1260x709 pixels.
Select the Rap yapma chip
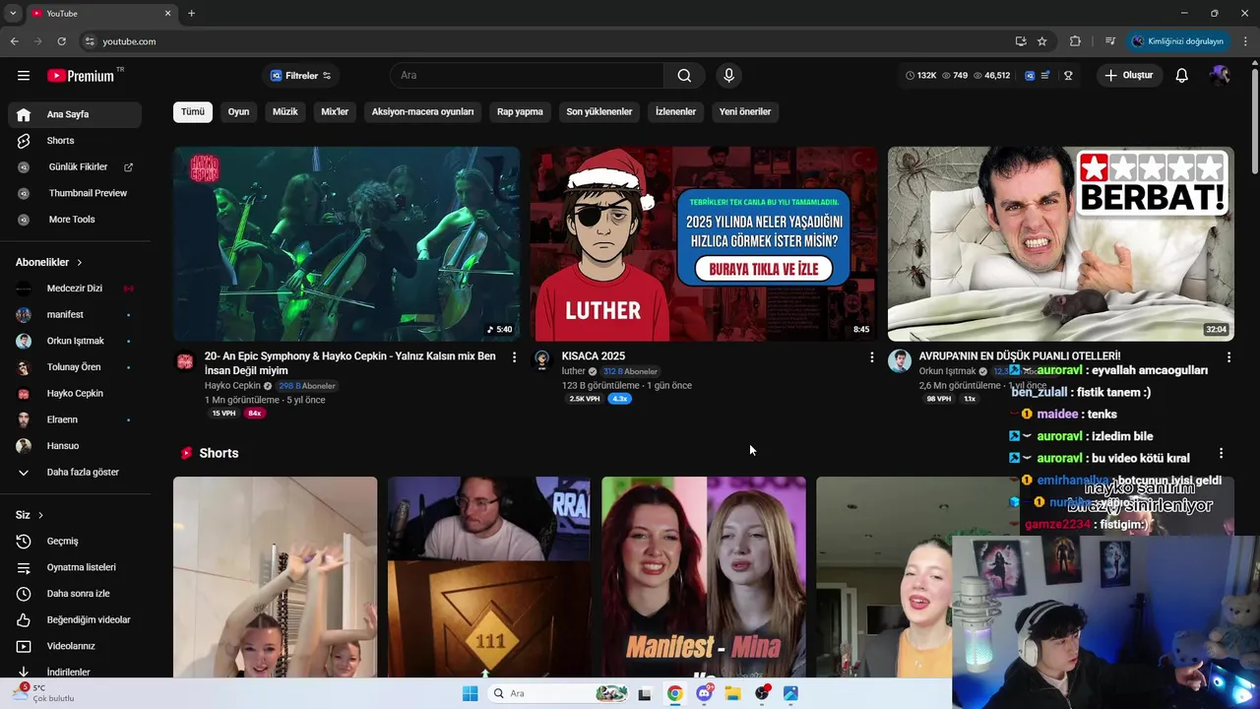tap(520, 111)
